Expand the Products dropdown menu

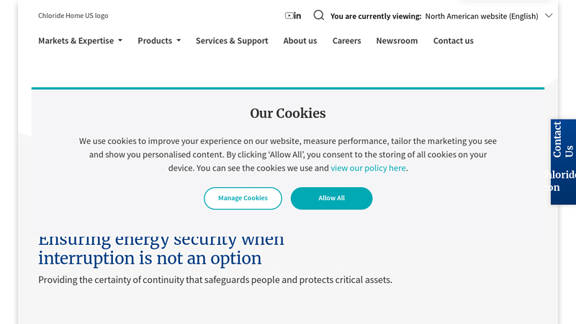click(x=159, y=41)
